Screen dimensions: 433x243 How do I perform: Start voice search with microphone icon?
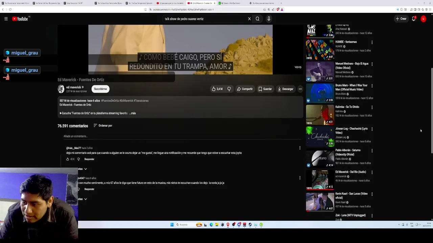(269, 19)
